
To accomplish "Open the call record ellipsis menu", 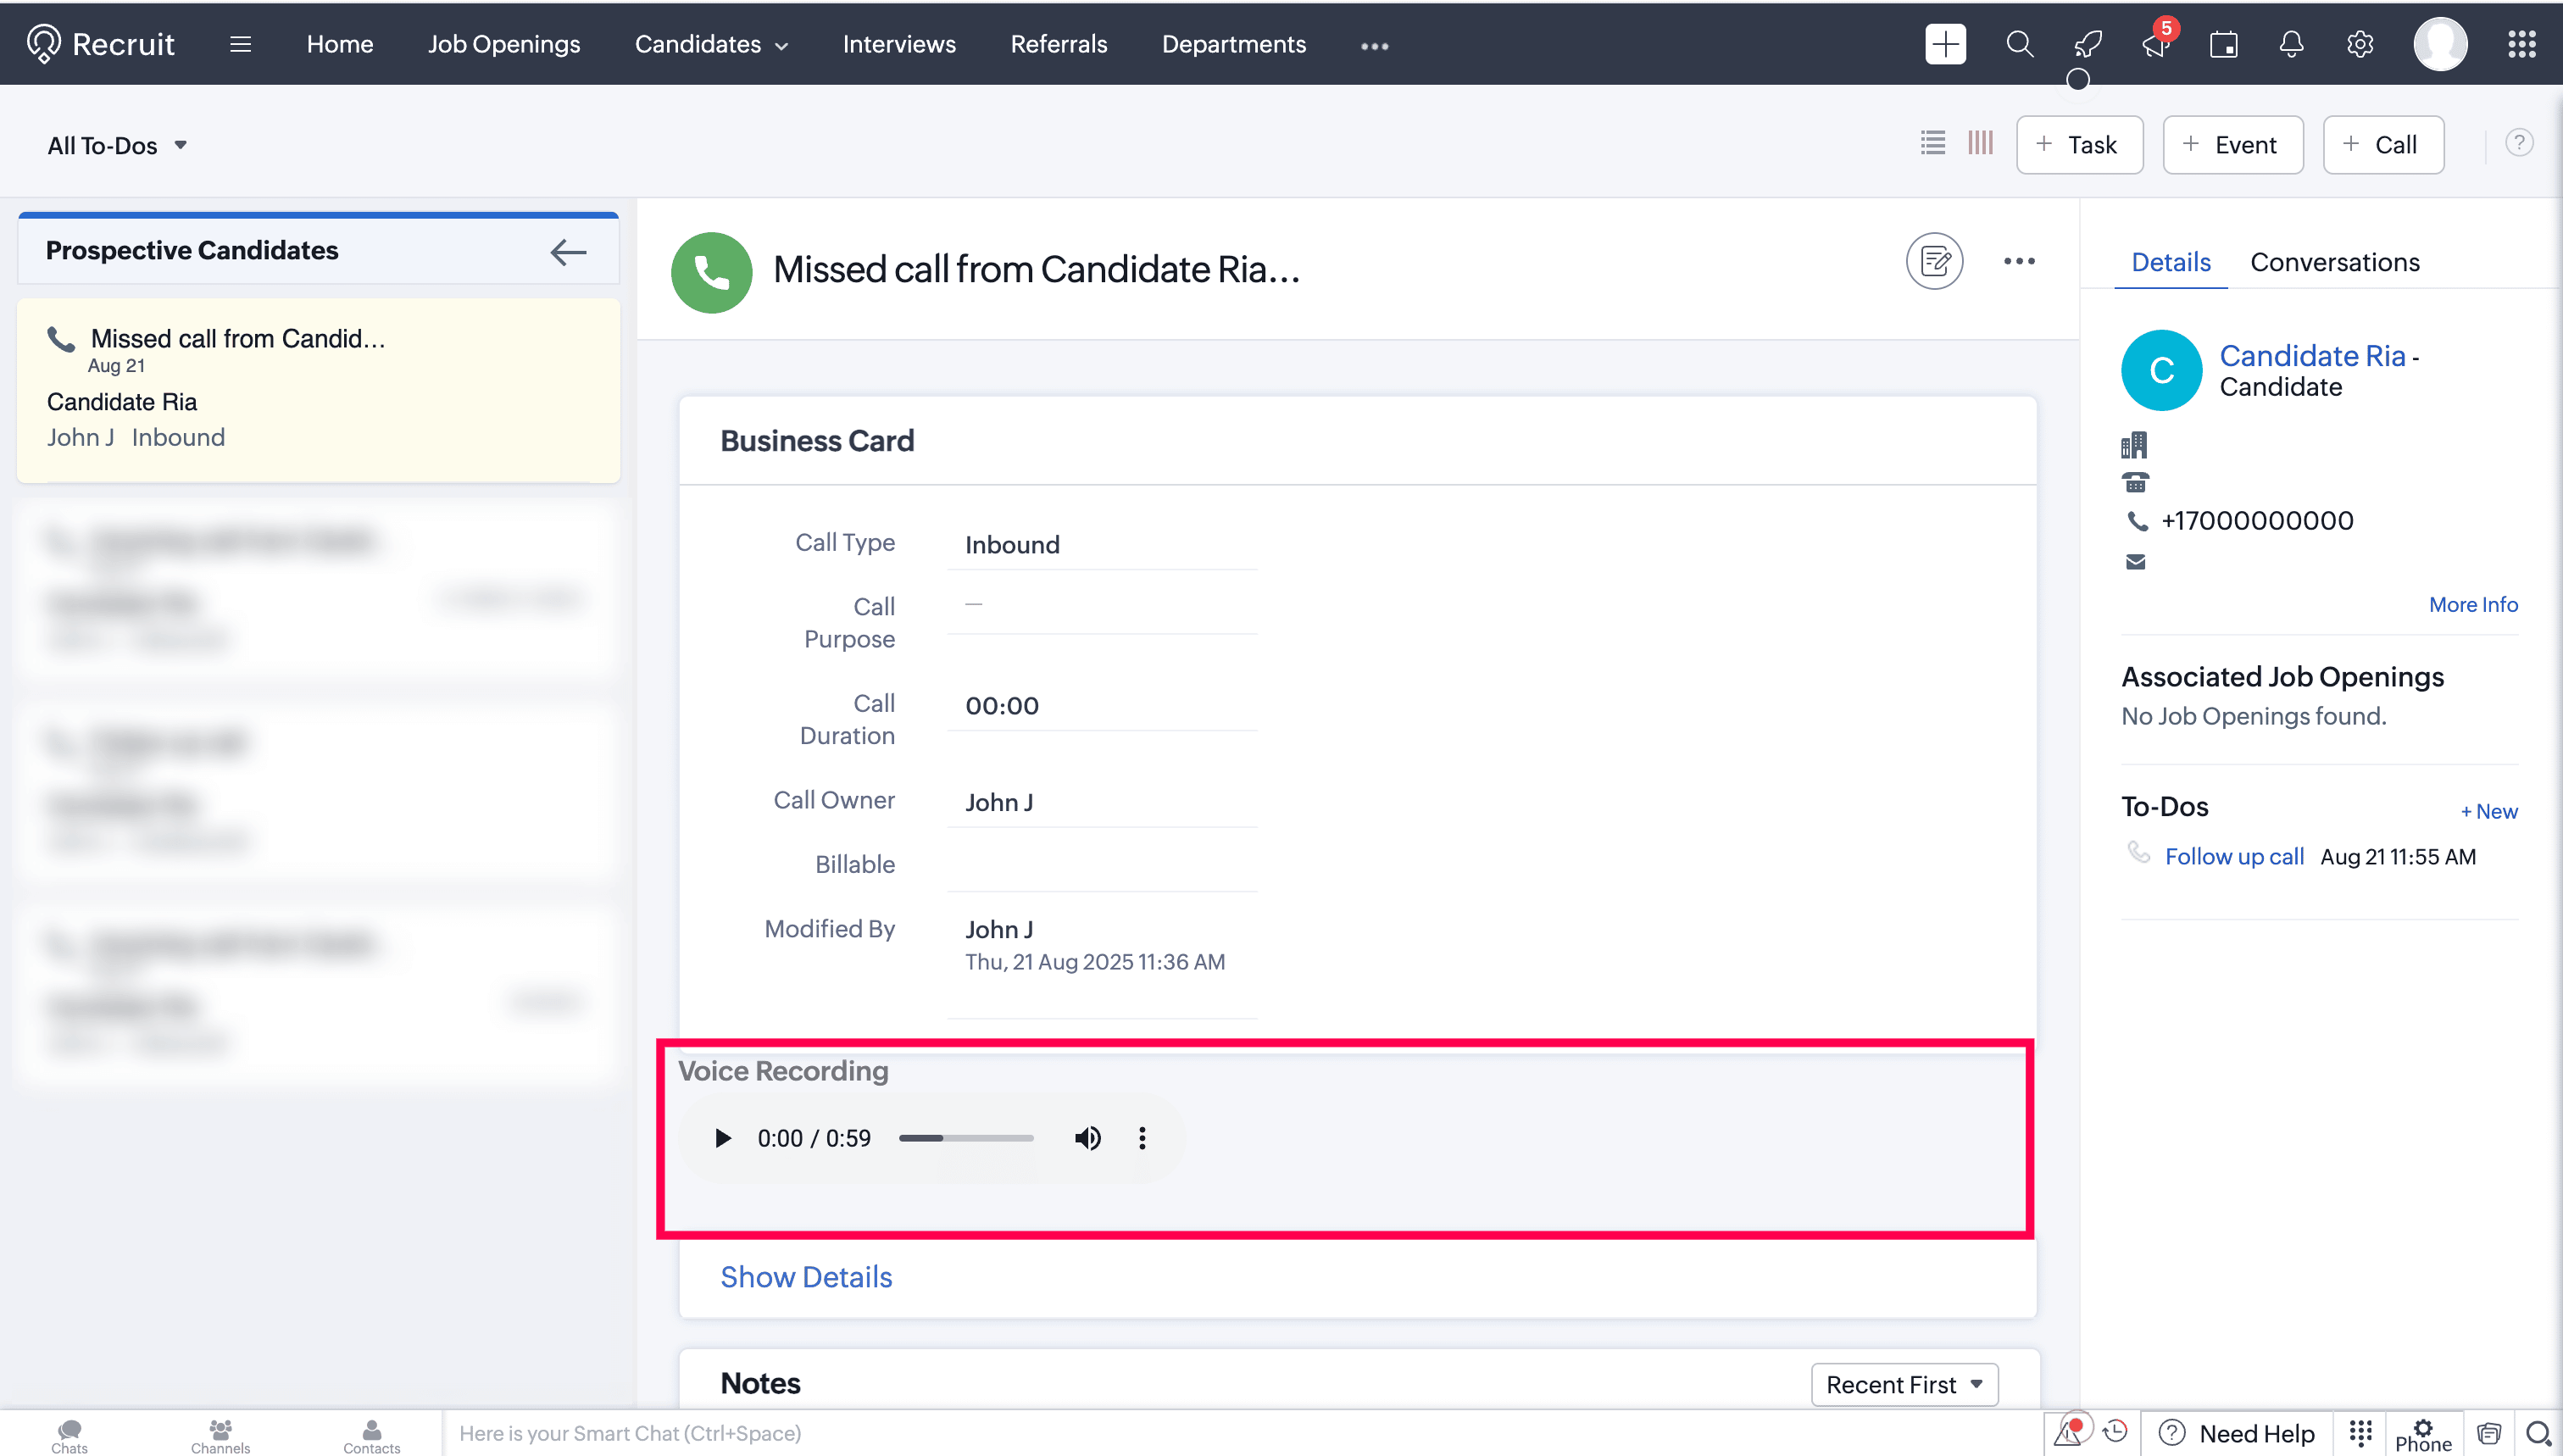I will (2018, 262).
